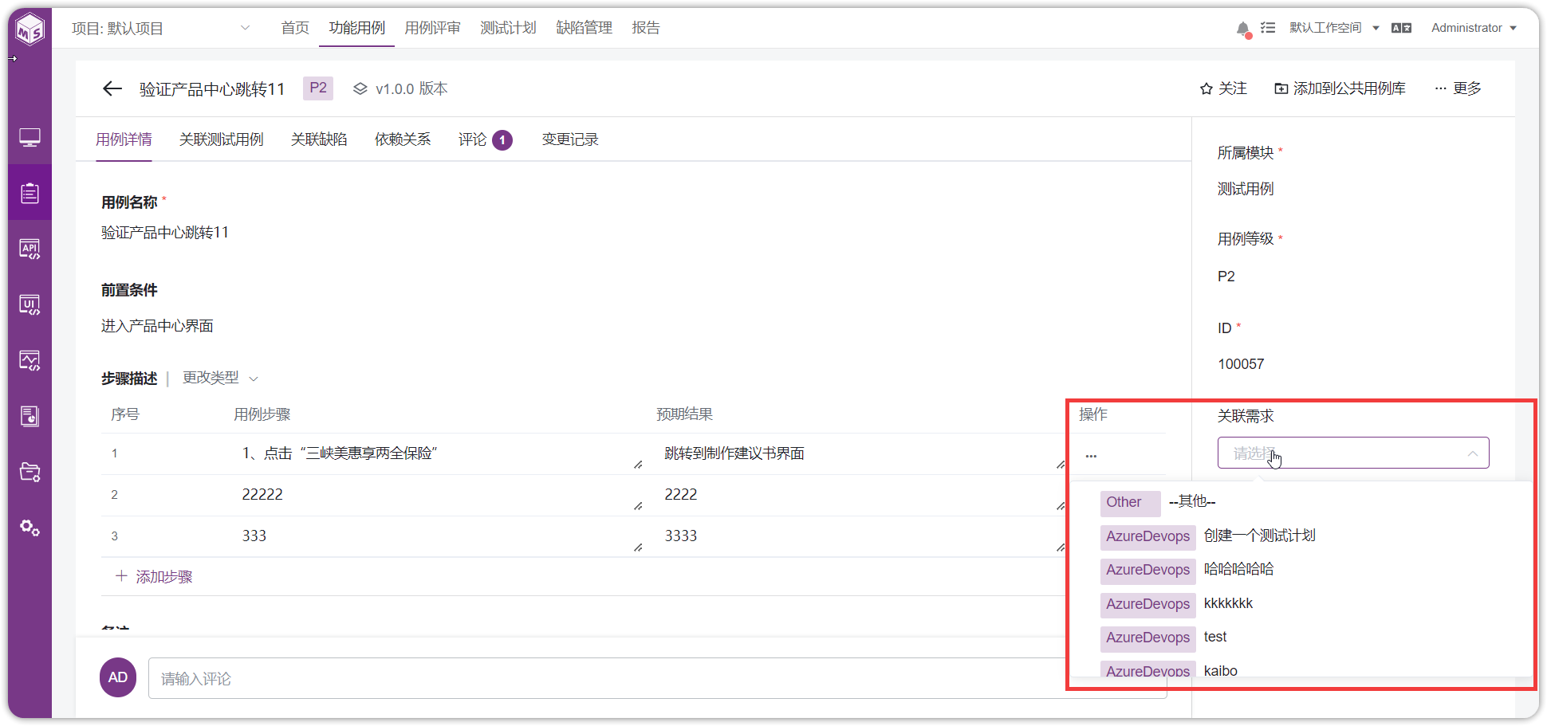Open the 缺陷管理 menu
Screen dimensions: 1547x726
click(x=584, y=28)
